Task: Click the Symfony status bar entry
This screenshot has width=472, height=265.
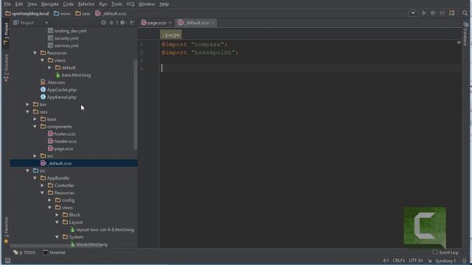Action: [445, 261]
